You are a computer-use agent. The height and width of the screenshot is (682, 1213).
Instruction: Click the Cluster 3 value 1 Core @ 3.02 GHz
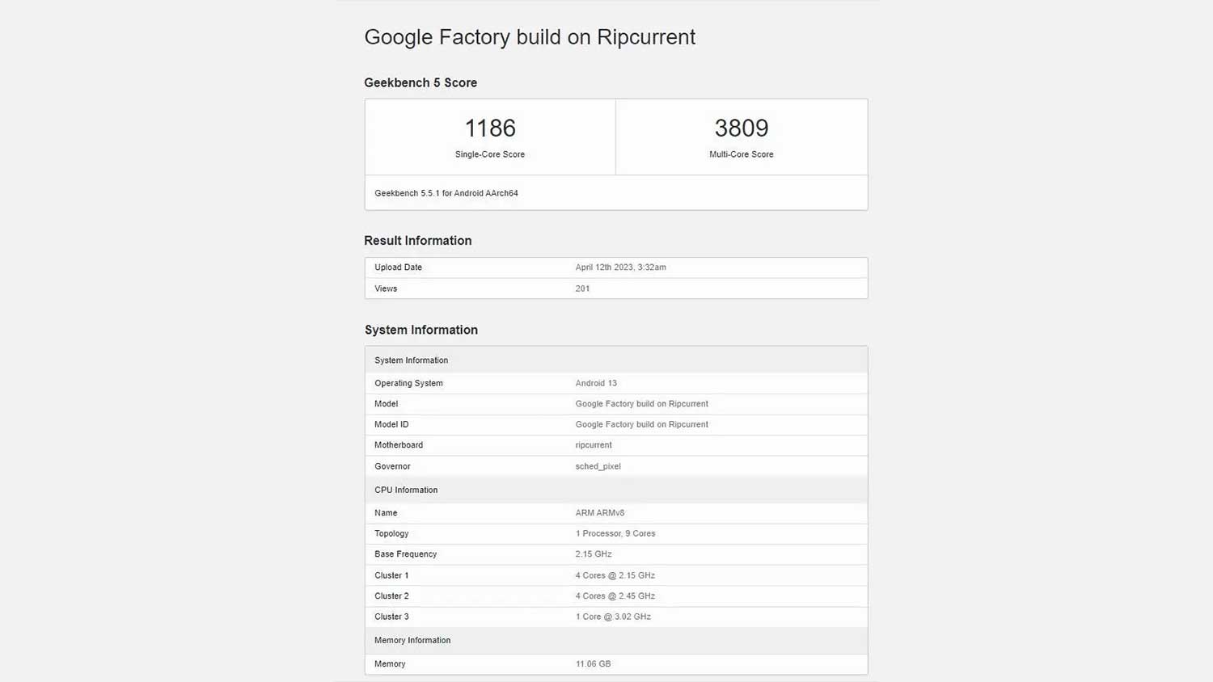613,617
